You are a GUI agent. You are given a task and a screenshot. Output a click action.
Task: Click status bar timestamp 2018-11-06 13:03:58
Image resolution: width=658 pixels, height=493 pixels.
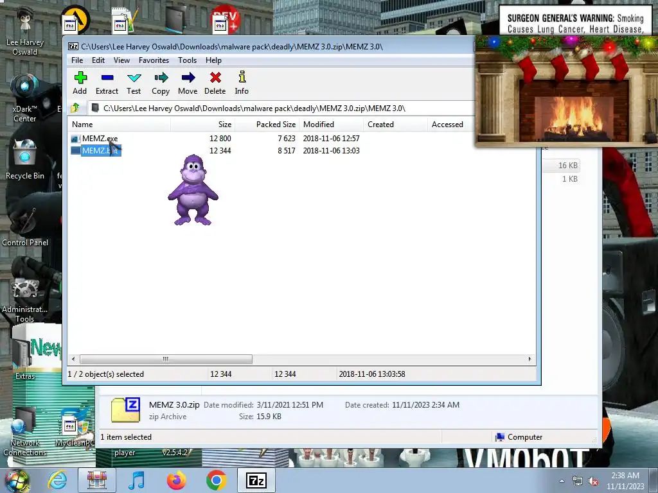tap(372, 374)
